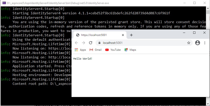Focus the address bar showing localhost:5001
The height and width of the screenshot is (106, 210).
144,43
